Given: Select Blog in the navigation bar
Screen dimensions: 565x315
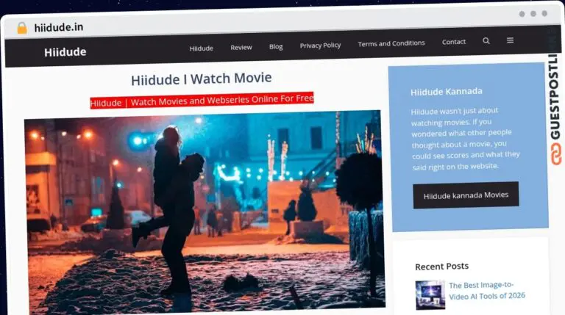Looking at the screenshot, I should click(x=276, y=47).
